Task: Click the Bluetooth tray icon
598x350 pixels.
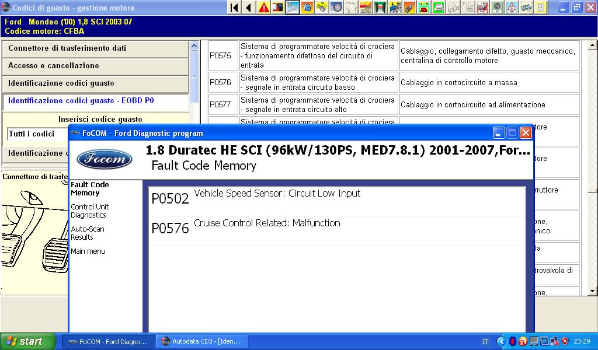Action: click(513, 341)
